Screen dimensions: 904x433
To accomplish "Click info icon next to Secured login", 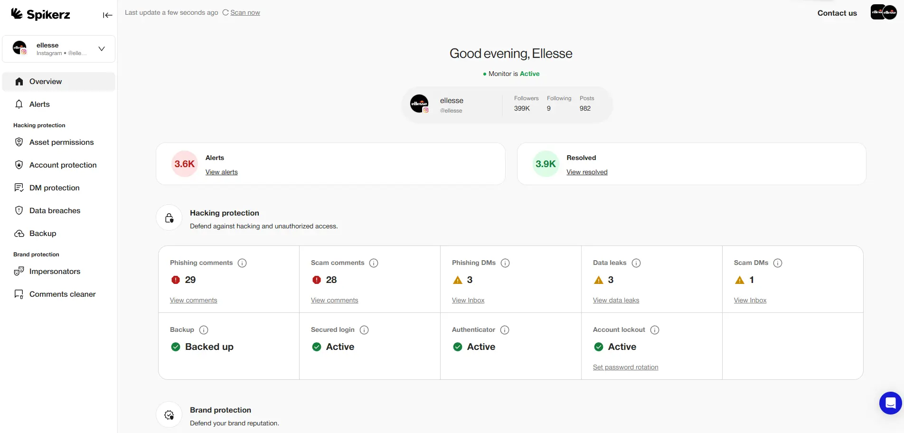I will [364, 330].
